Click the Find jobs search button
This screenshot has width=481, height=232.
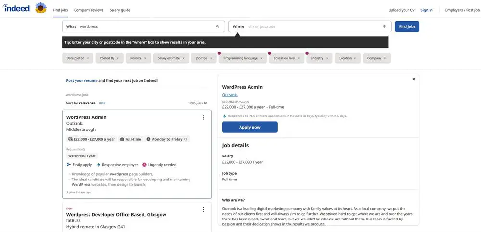[x=407, y=26]
